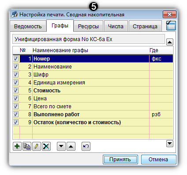The height and width of the screenshot is (175, 187).
Task: Click the printer icon in title bar
Action: point(15,14)
